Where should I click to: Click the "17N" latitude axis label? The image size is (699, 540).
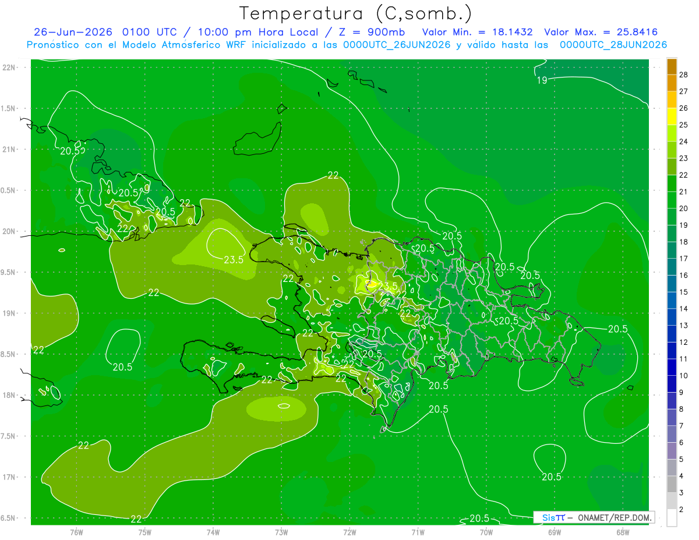[9, 478]
